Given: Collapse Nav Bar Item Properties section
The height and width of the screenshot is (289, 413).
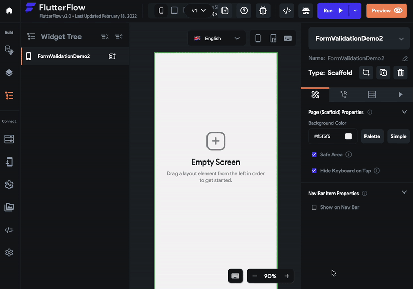Looking at the screenshot, I should (404, 192).
